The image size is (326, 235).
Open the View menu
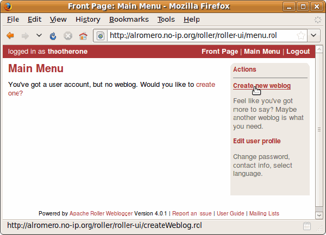[x=58, y=20]
